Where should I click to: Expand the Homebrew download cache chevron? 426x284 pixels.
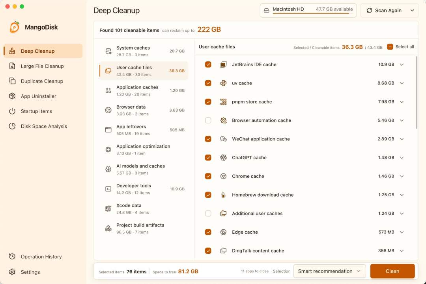coord(402,195)
